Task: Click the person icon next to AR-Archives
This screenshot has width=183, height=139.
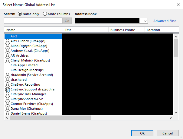Action: [8, 55]
